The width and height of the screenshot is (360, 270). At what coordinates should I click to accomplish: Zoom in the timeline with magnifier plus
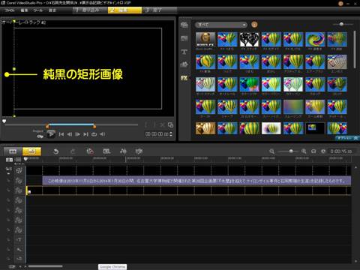(304, 151)
